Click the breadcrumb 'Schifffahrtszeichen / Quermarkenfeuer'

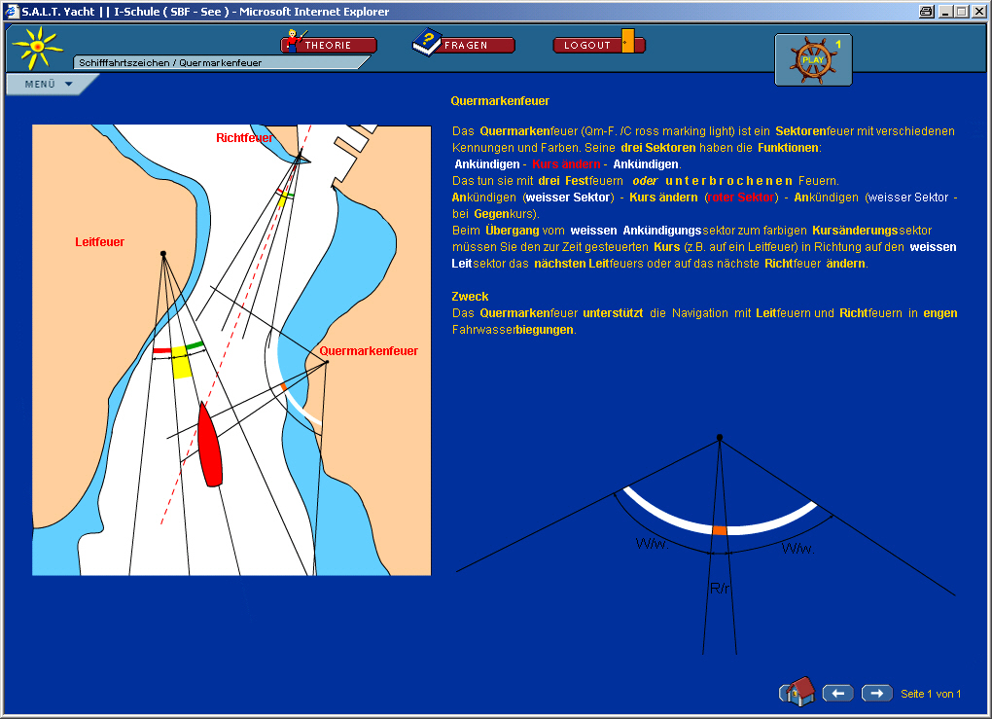point(170,62)
